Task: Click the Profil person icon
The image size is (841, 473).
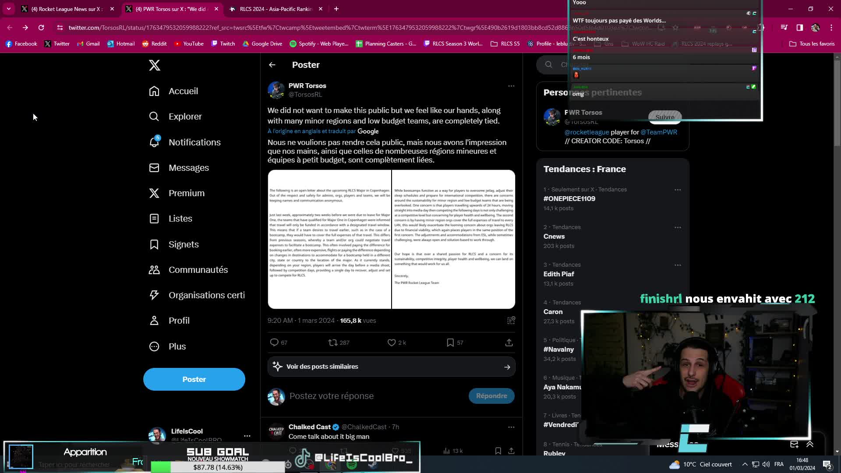Action: point(154,321)
